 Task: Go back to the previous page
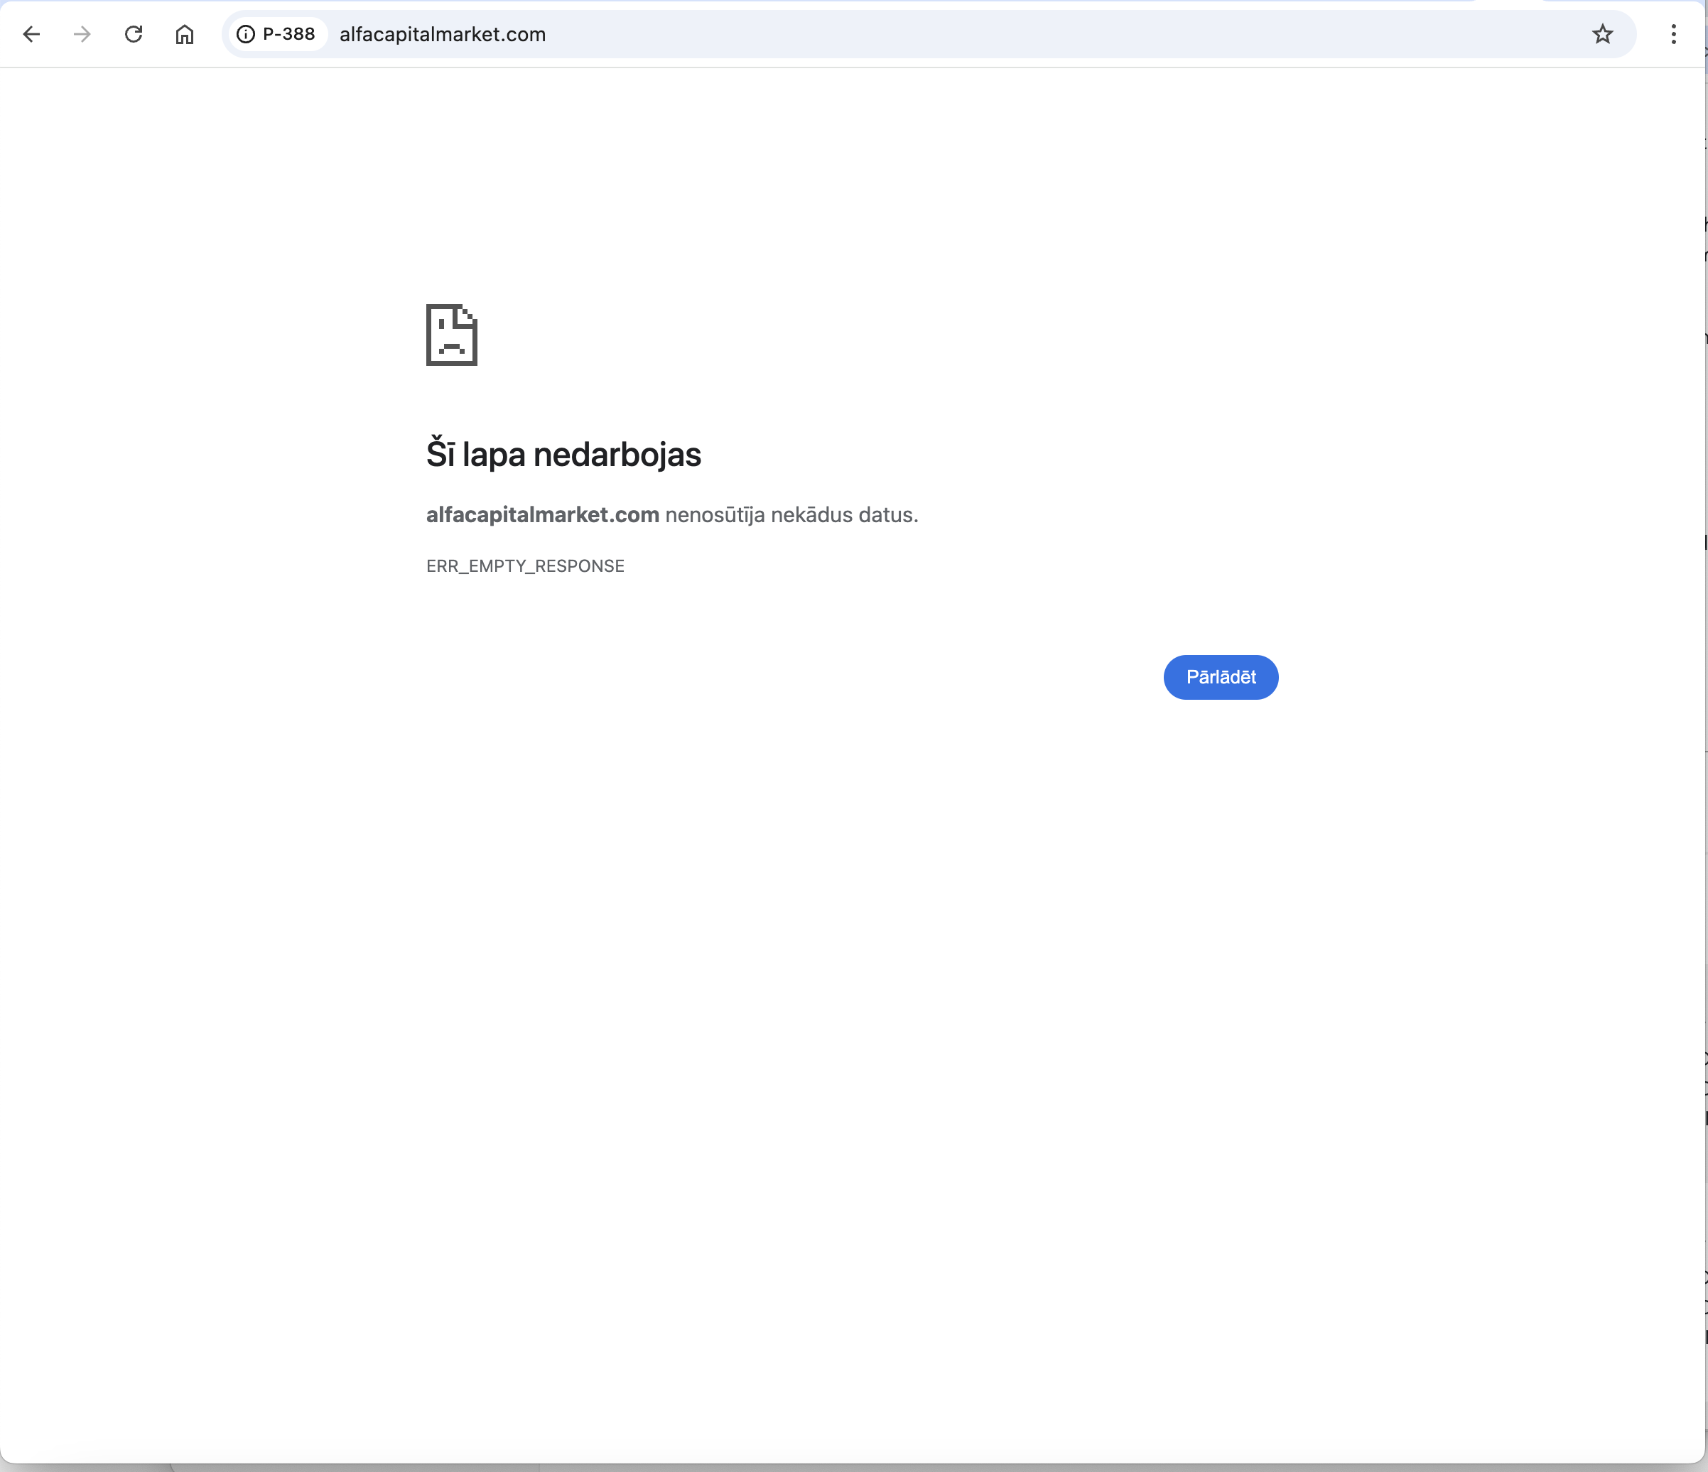(x=31, y=34)
